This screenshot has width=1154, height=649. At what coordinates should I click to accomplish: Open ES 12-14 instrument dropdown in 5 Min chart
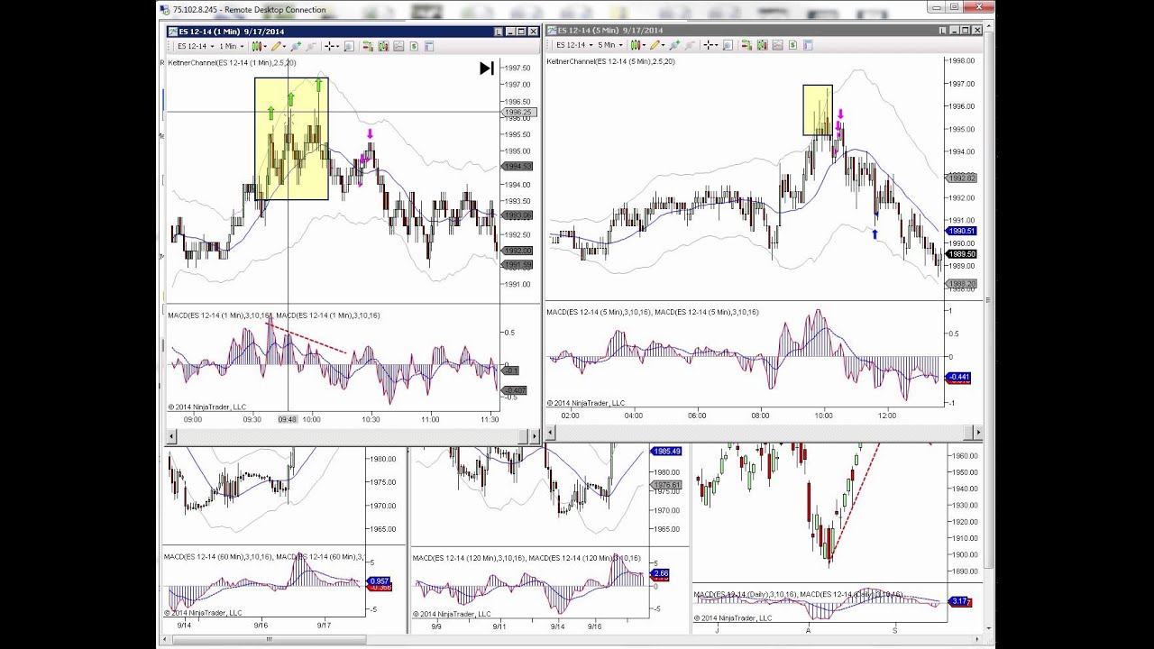574,45
